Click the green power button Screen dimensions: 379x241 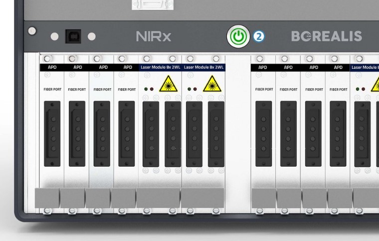[238, 36]
